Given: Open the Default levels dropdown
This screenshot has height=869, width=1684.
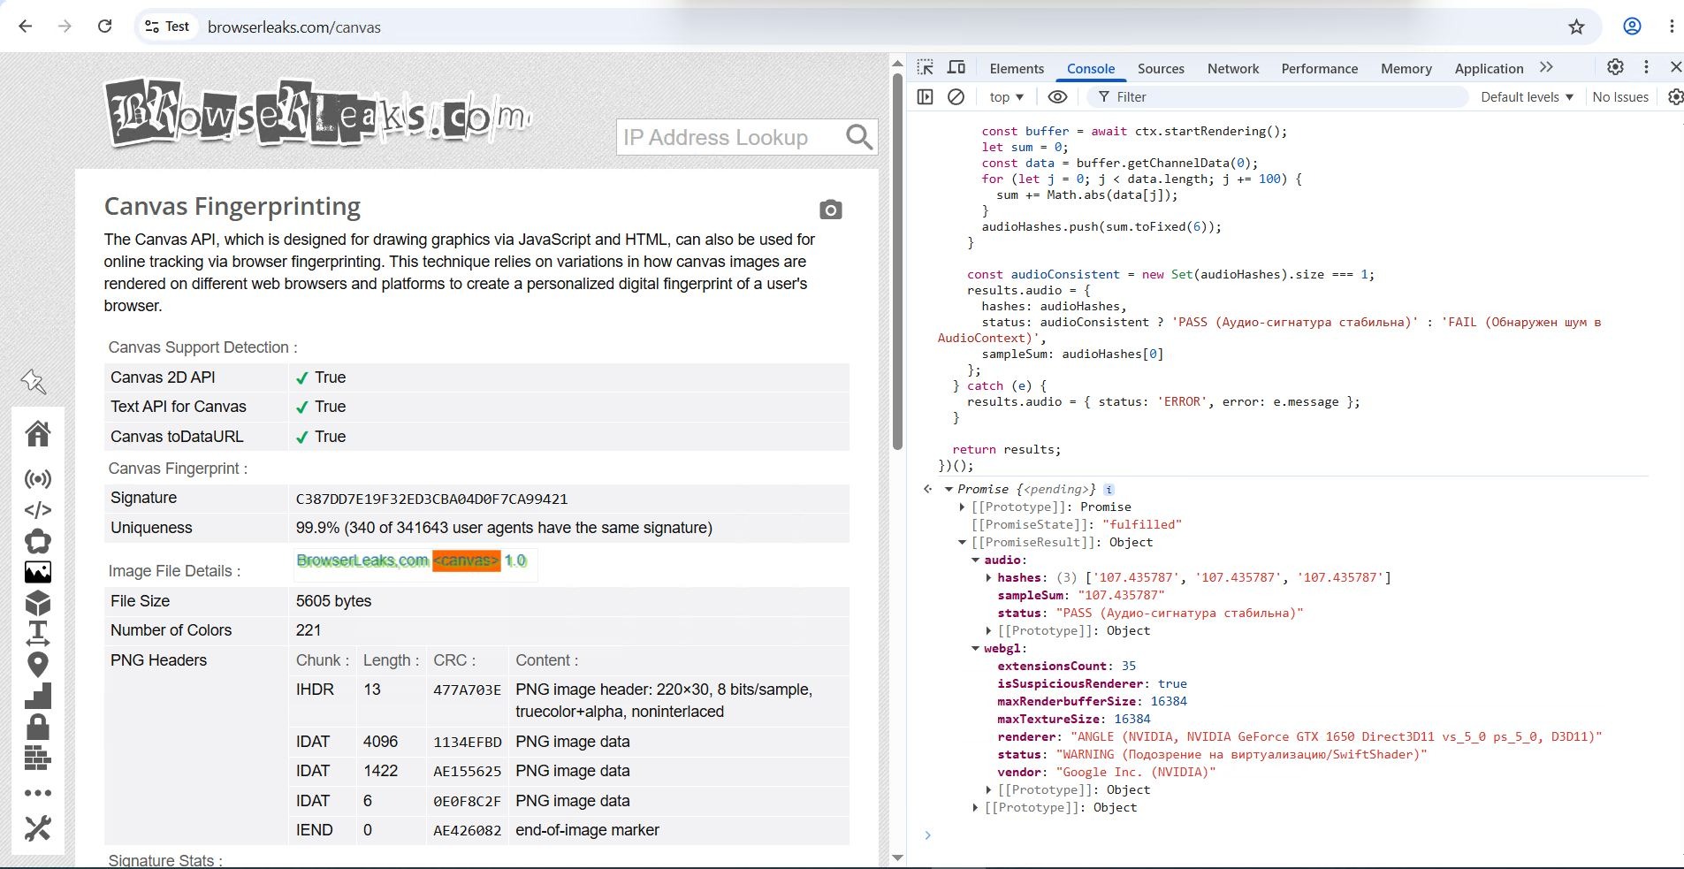Looking at the screenshot, I should pyautogui.click(x=1527, y=97).
